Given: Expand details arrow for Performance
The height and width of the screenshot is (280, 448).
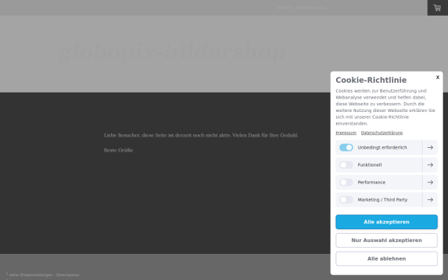Looking at the screenshot, I should pyautogui.click(x=430, y=182).
